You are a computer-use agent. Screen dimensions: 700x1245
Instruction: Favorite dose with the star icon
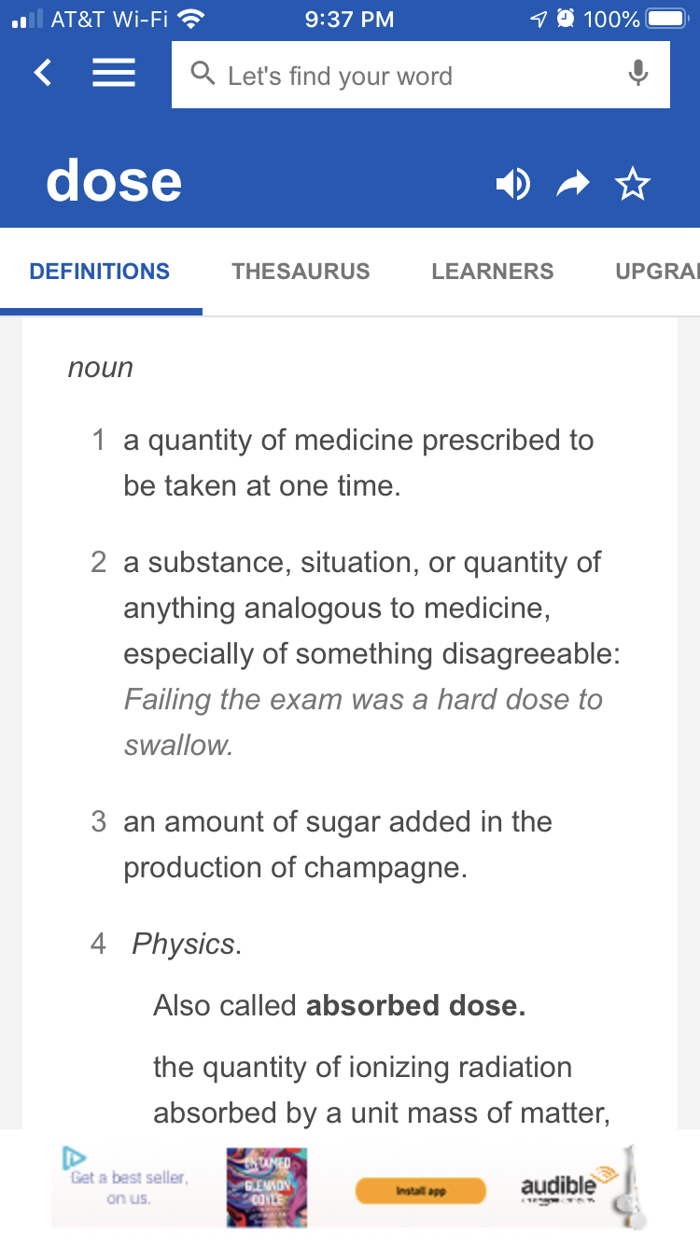point(633,184)
